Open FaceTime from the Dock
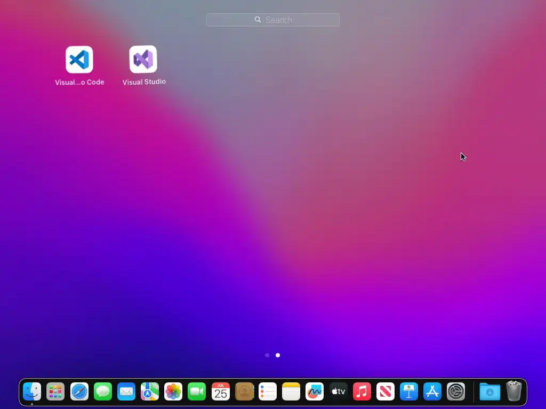The height and width of the screenshot is (409, 546). [x=197, y=391]
